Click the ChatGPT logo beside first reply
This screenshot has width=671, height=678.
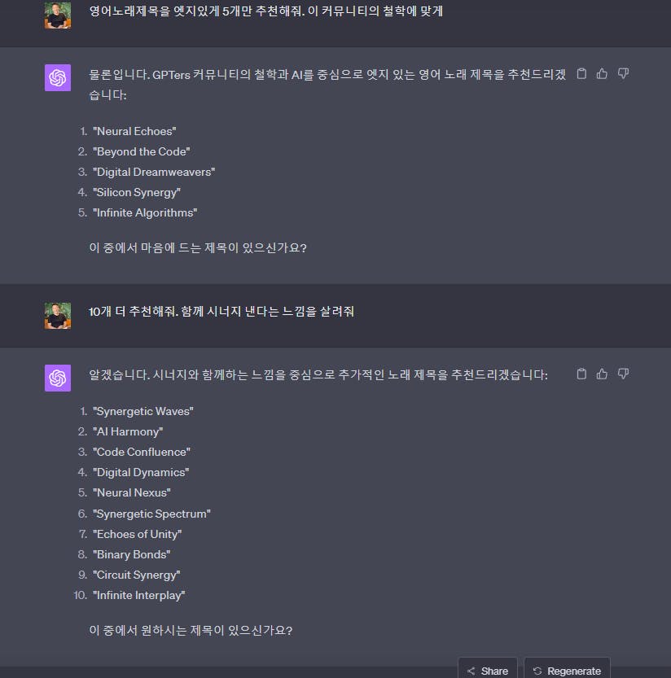58,78
